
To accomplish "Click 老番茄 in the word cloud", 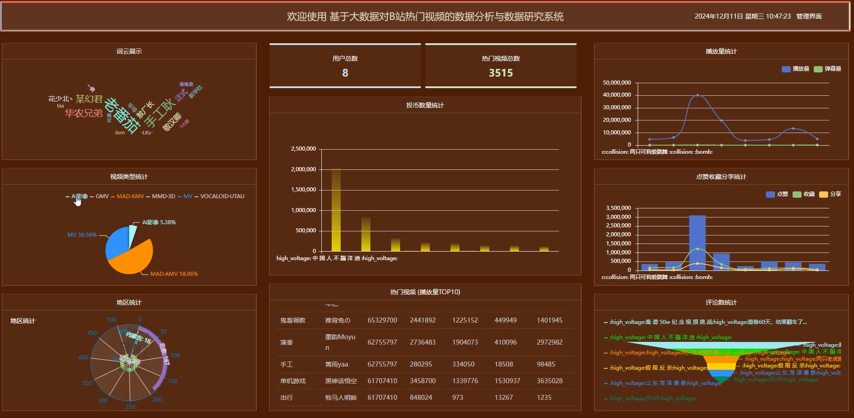I will [122, 116].
